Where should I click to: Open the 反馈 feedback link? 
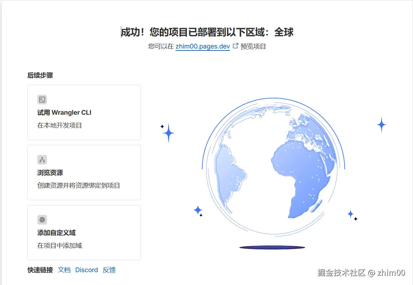tap(109, 270)
